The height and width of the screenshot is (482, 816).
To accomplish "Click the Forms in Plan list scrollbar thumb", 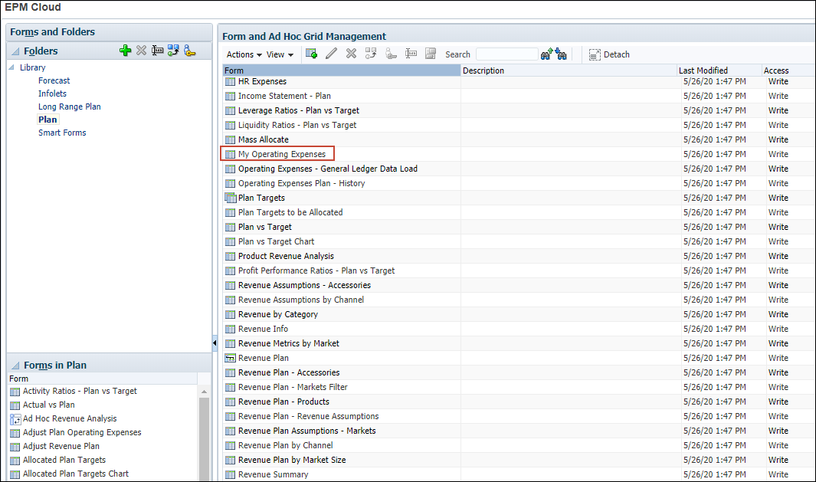I will pos(204,439).
